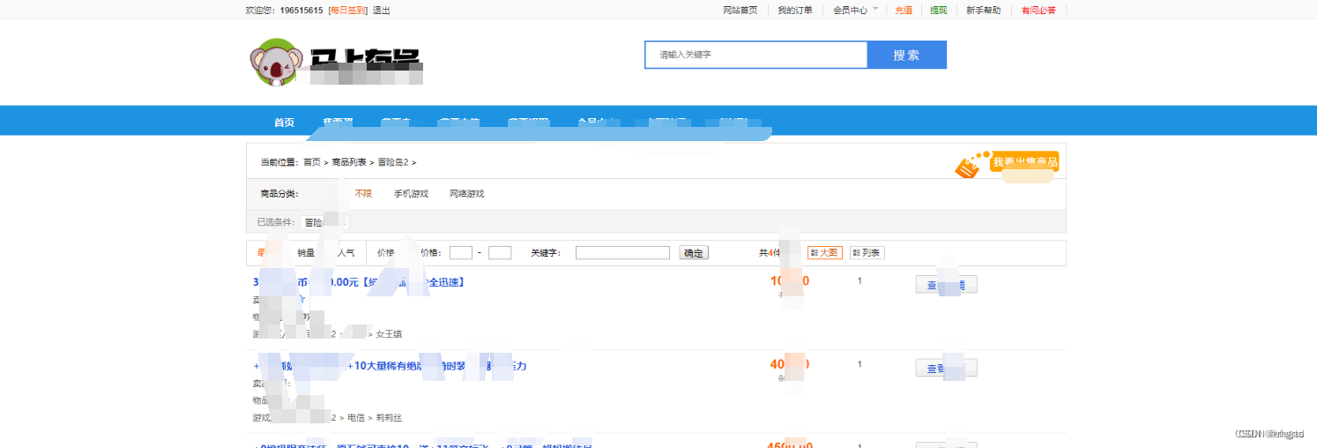The width and height of the screenshot is (1317, 448).
Task: Click the view button for second listing
Action: coord(946,369)
